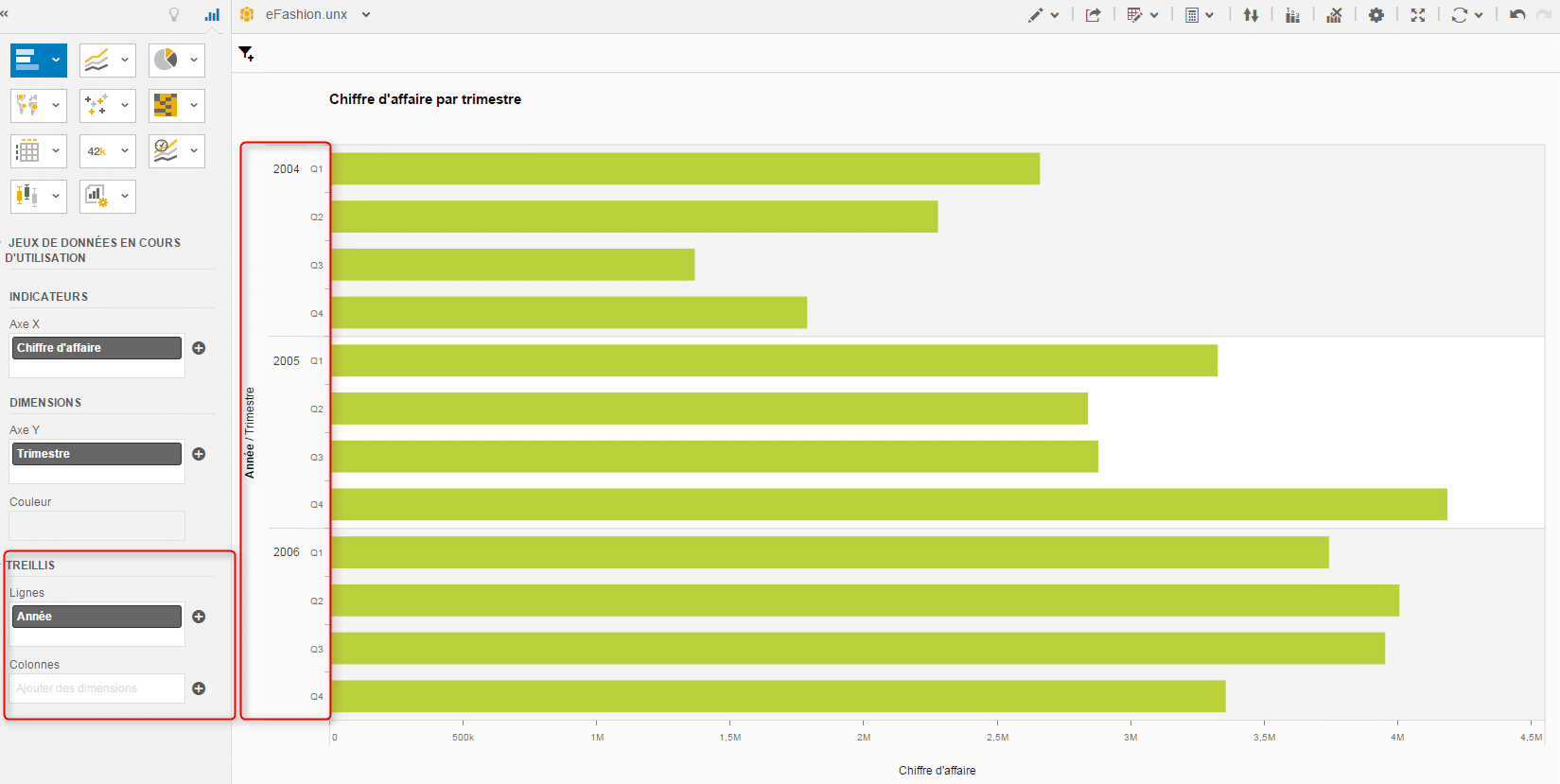Click the sort up-down arrows icon
The image size is (1560, 784).
point(1251,15)
